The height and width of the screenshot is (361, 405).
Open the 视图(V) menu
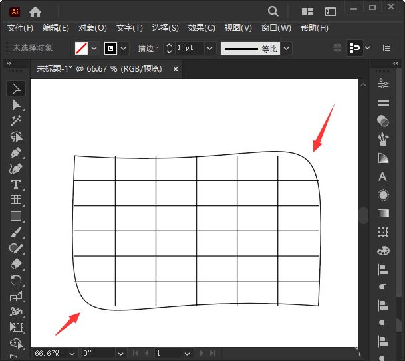238,28
